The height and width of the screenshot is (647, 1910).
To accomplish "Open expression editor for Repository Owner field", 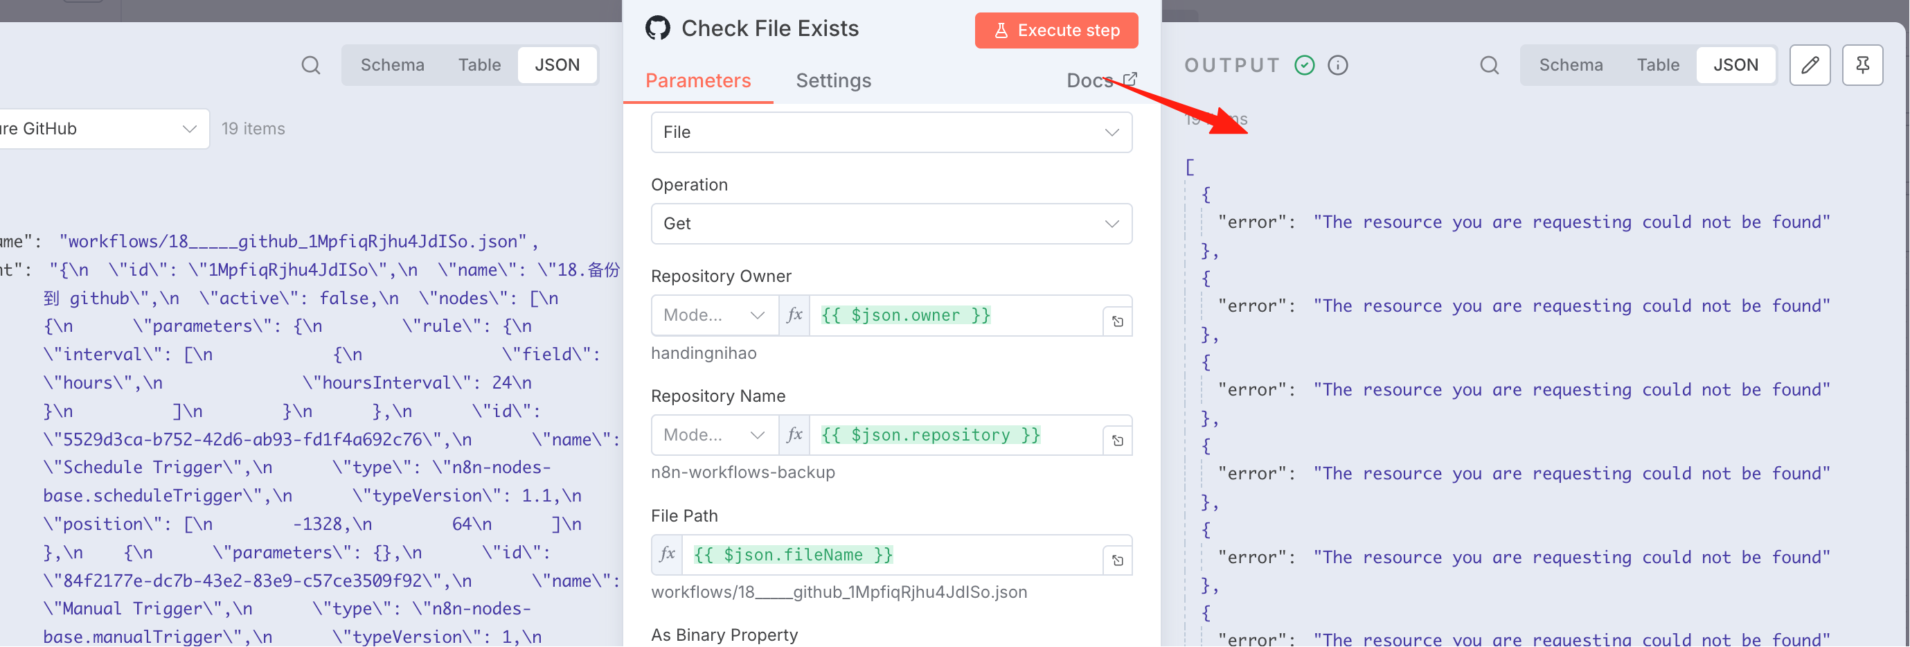I will [x=1117, y=321].
